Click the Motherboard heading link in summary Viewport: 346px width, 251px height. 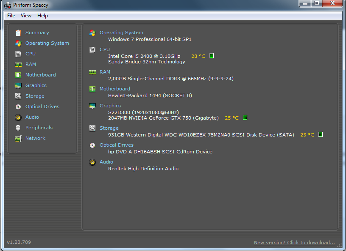(115, 89)
